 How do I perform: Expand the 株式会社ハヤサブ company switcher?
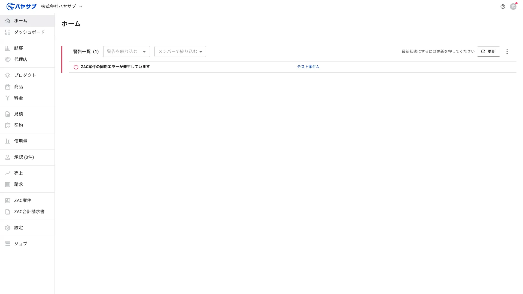tap(61, 6)
